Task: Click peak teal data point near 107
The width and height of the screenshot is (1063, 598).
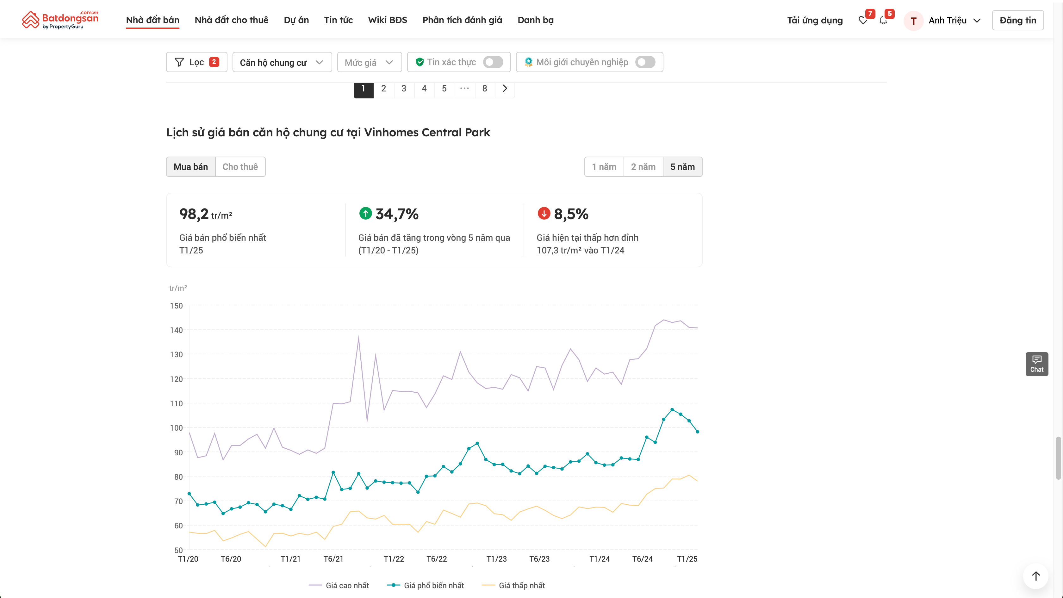Action: pyautogui.click(x=672, y=409)
